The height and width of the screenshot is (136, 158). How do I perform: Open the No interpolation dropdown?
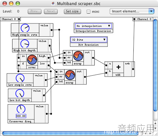click(93, 26)
